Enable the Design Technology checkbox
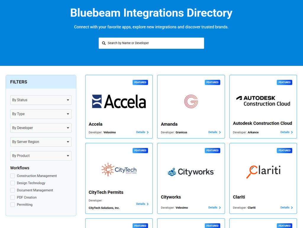The height and width of the screenshot is (228, 303). 12,183
